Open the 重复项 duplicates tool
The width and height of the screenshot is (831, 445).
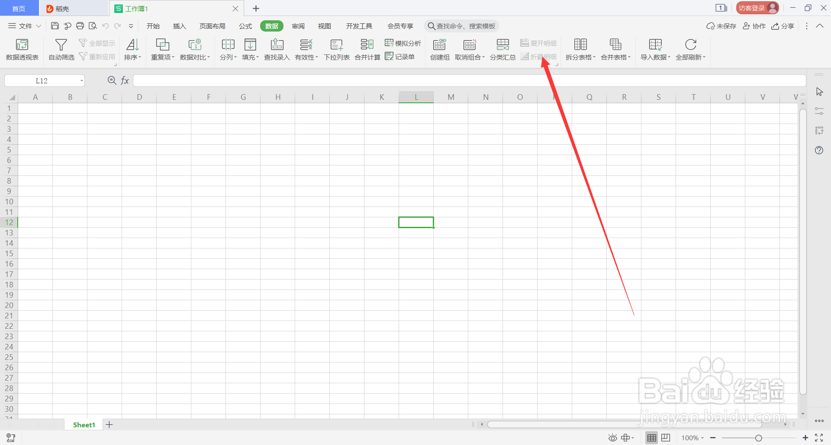162,50
